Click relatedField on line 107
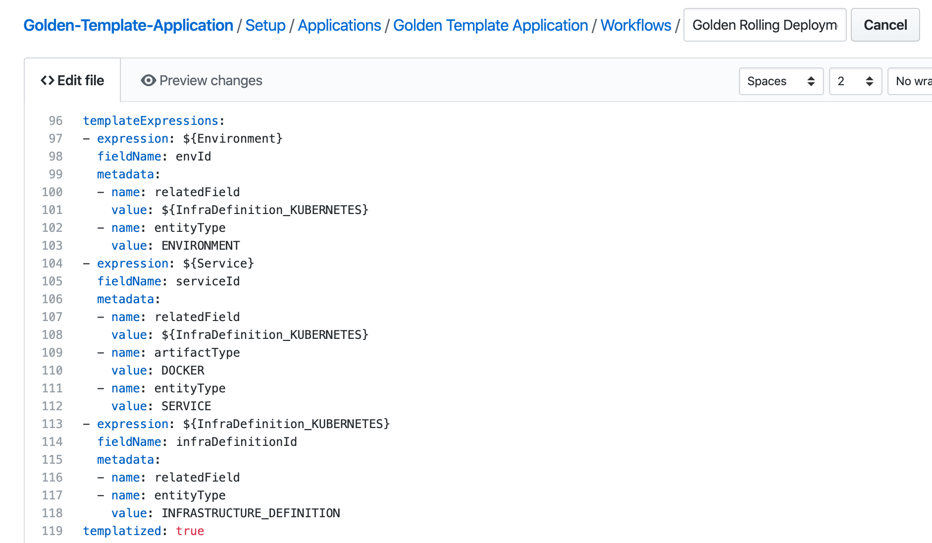The image size is (932, 543). [x=197, y=317]
